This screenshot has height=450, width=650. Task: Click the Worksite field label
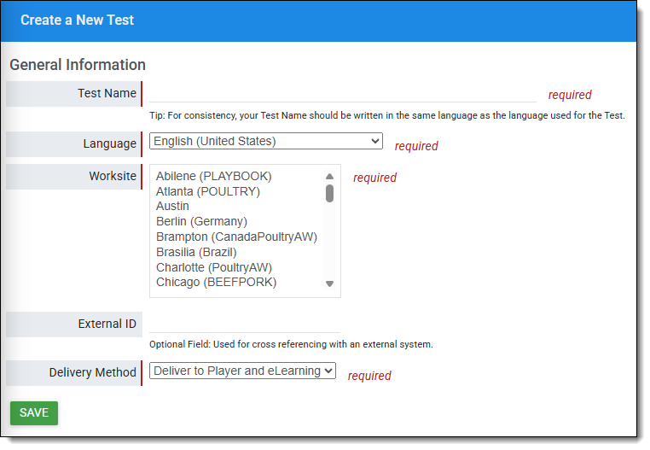113,177
